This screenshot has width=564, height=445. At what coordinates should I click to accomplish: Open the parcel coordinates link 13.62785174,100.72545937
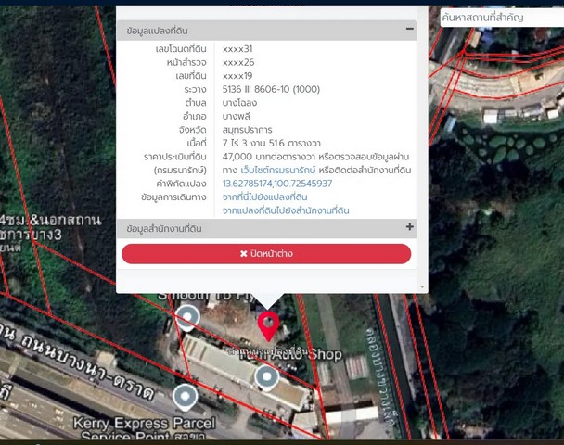point(276,184)
